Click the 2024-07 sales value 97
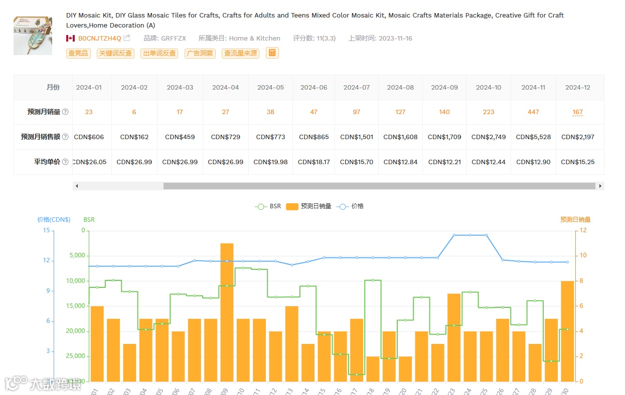The image size is (625, 395). (357, 112)
